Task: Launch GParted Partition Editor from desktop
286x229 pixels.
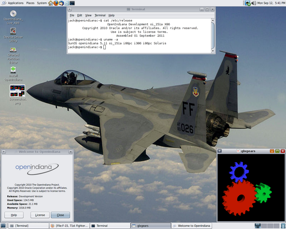Action: click(x=13, y=50)
